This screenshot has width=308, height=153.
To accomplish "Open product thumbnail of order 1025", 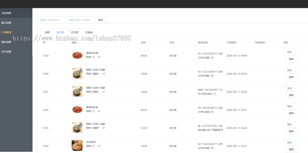I will 77,127.
